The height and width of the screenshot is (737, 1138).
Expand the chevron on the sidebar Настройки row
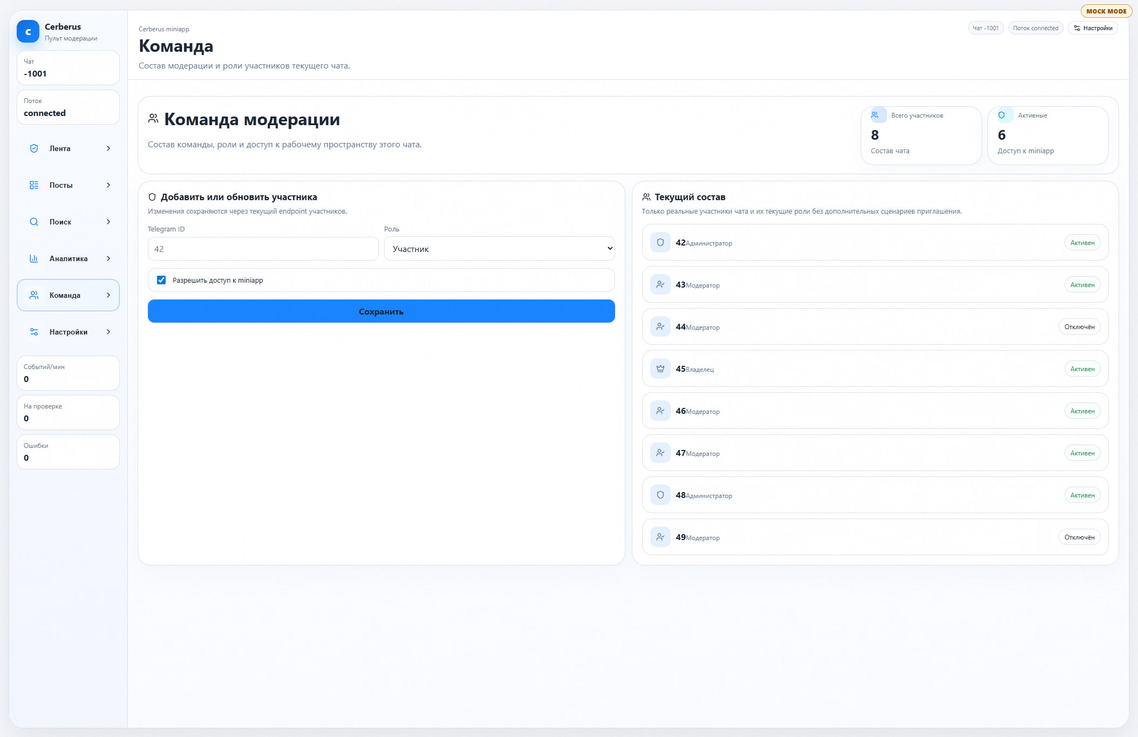[108, 332]
